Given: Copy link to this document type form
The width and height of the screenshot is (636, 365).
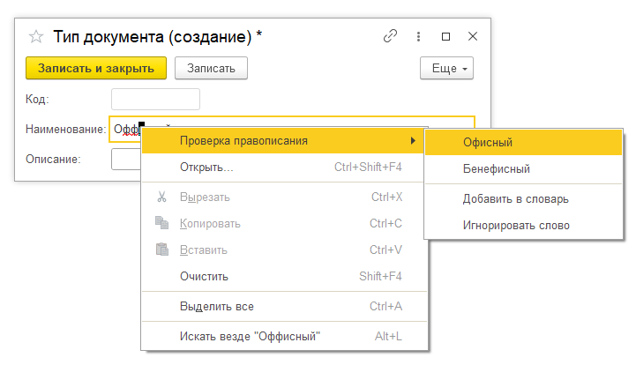Looking at the screenshot, I should [390, 36].
